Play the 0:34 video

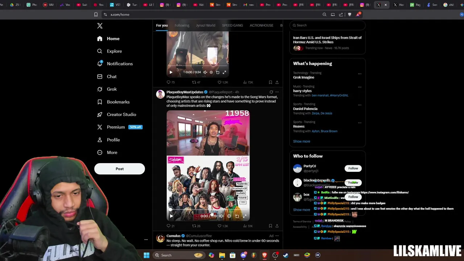tap(171, 72)
